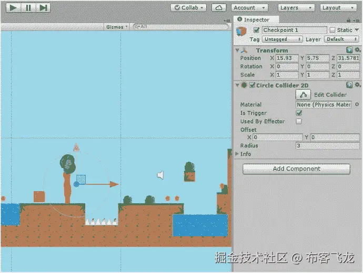
Task: Click Scale Y field
Action: [x=318, y=75]
